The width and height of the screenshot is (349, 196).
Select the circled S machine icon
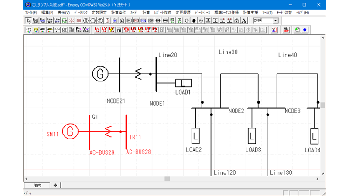click(x=86, y=20)
